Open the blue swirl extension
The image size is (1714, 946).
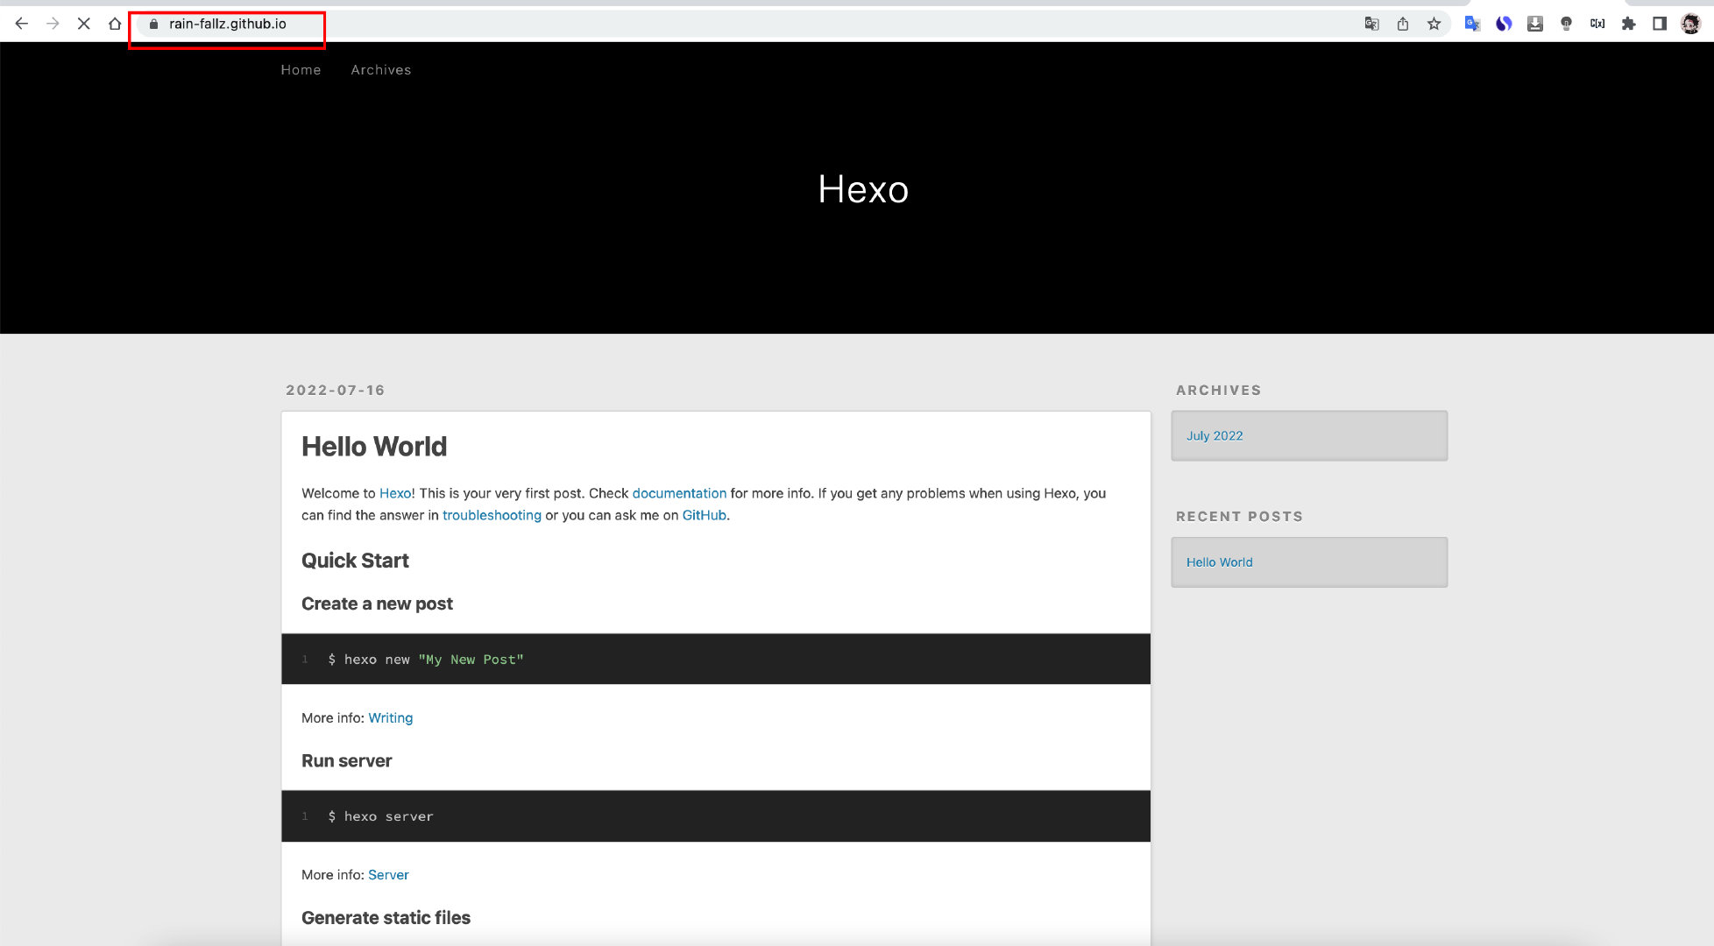tap(1504, 24)
